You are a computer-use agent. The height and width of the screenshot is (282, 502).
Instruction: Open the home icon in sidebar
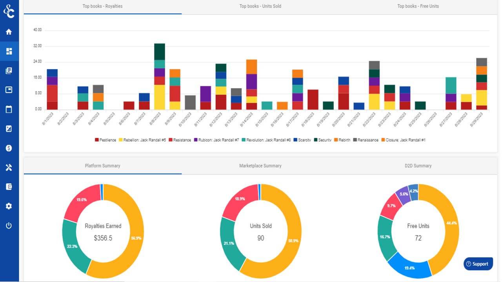pos(9,32)
